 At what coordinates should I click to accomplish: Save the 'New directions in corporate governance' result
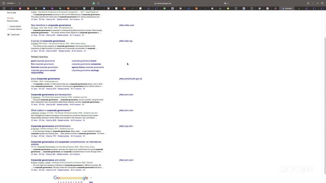coord(34,35)
